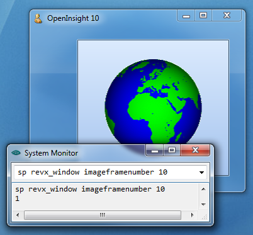Click the System Monitor title bar text
Image resolution: width=253 pixels, height=235 pixels.
(x=51, y=153)
